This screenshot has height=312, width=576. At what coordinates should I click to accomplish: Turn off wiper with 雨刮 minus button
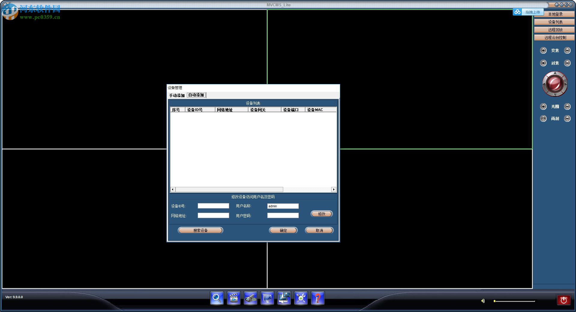pyautogui.click(x=567, y=118)
